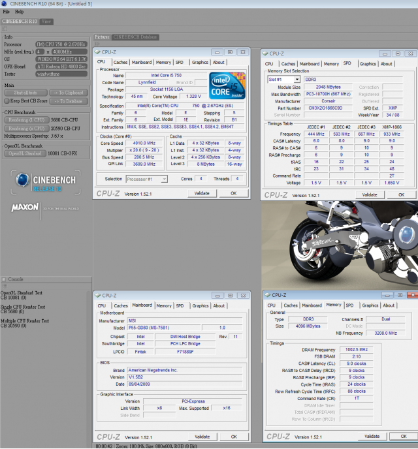This screenshot has width=418, height=449.
Task: Open the Processor #1 selection dropdown
Action: click(x=164, y=179)
